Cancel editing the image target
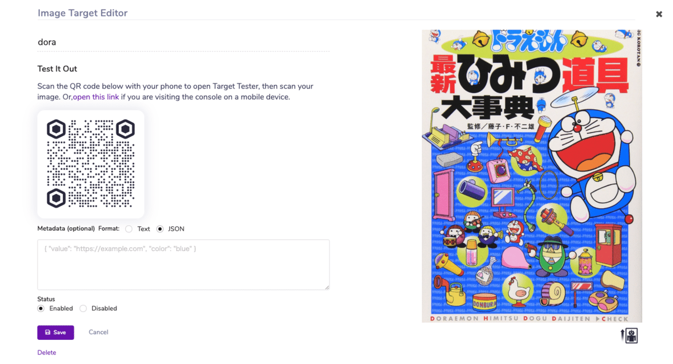Viewport: 673px width, 364px height. point(98,332)
